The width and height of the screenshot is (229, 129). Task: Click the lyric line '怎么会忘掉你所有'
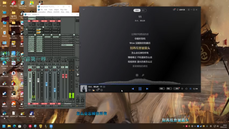point(140,53)
